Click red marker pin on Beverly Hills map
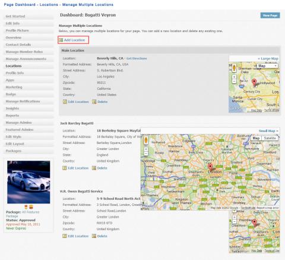Screen dimensions: 285x260 pos(254,82)
